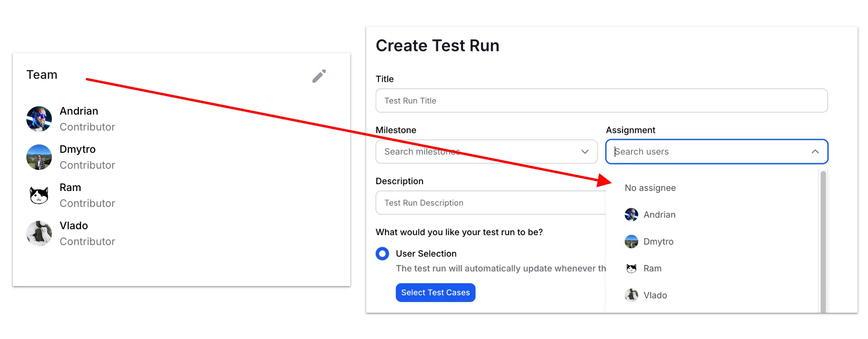
Task: Click the Assignment field label
Action: point(631,130)
